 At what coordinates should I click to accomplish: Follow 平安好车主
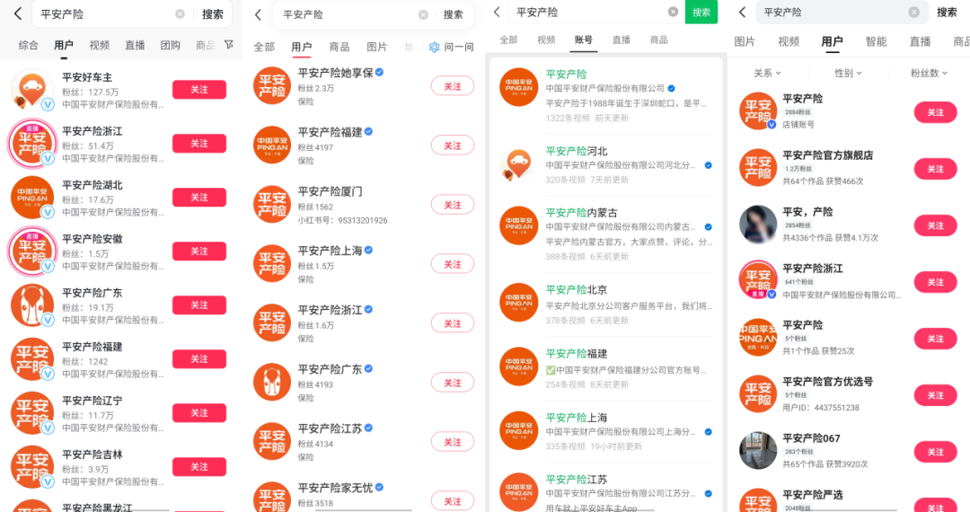[199, 90]
